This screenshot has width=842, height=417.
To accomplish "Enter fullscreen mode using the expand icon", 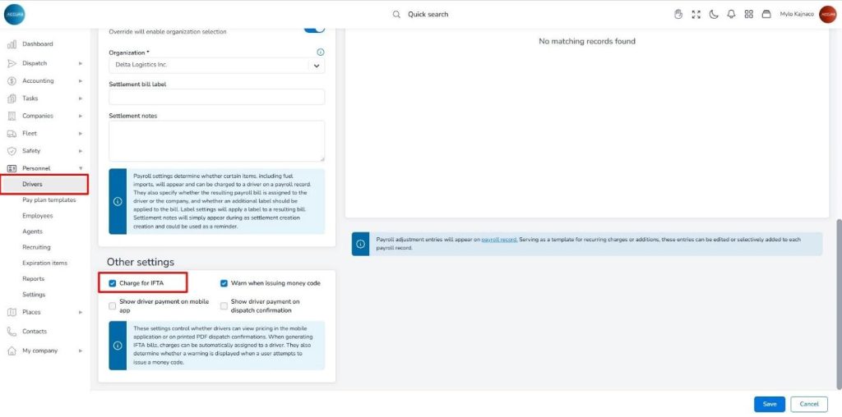I will click(x=696, y=14).
